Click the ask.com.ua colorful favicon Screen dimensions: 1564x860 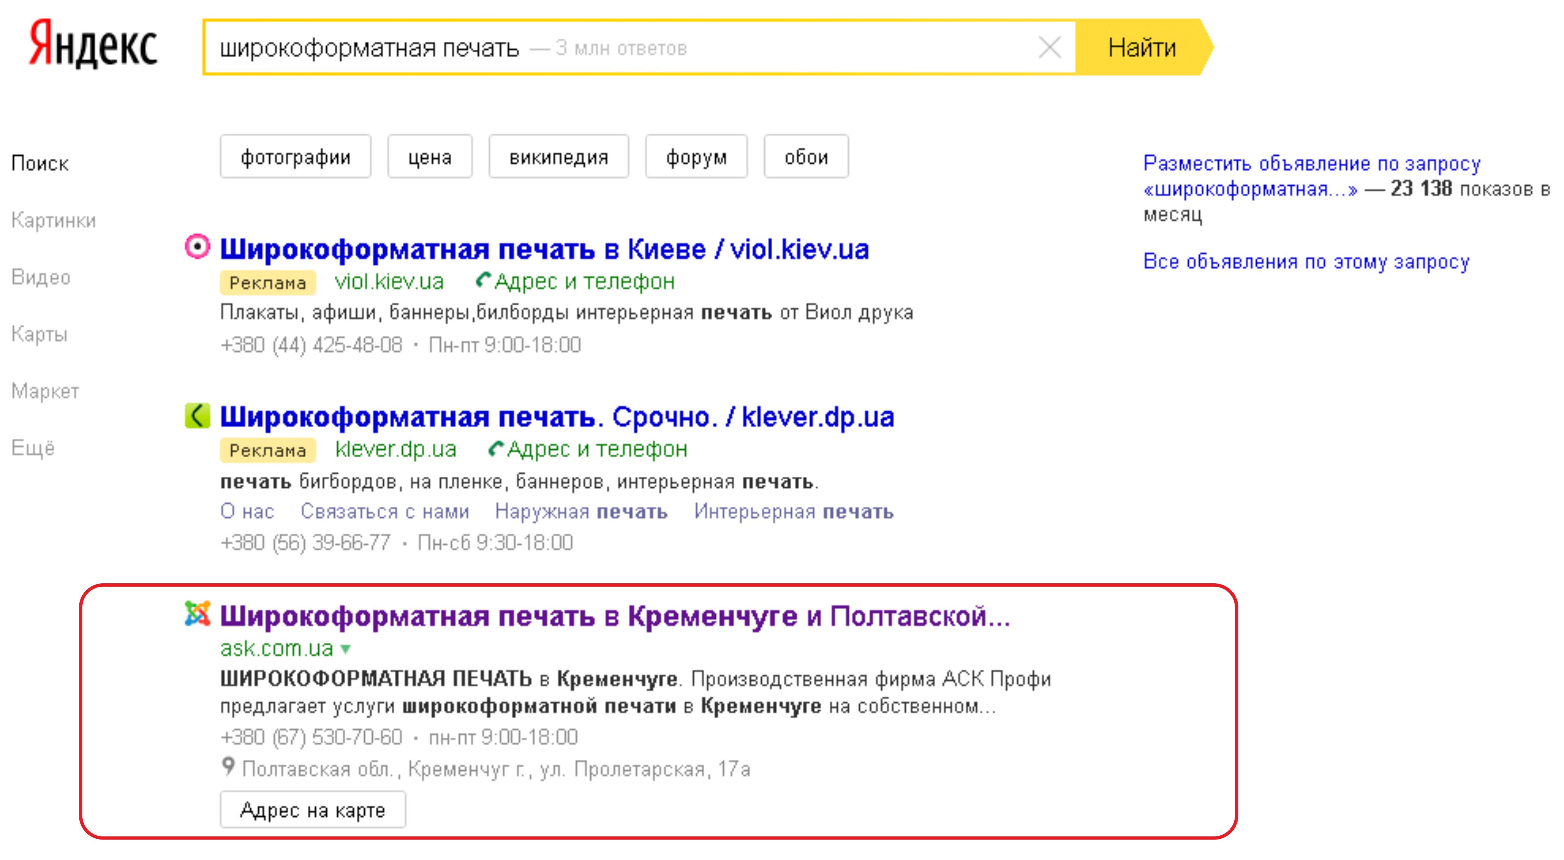[x=197, y=614]
